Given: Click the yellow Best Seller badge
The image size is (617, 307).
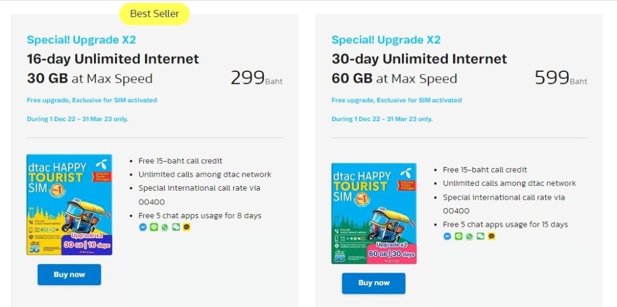Looking at the screenshot, I should tap(154, 14).
